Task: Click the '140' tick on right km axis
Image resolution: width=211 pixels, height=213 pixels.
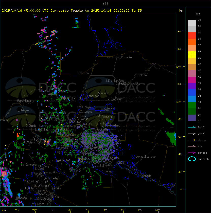Action: click(x=179, y=67)
